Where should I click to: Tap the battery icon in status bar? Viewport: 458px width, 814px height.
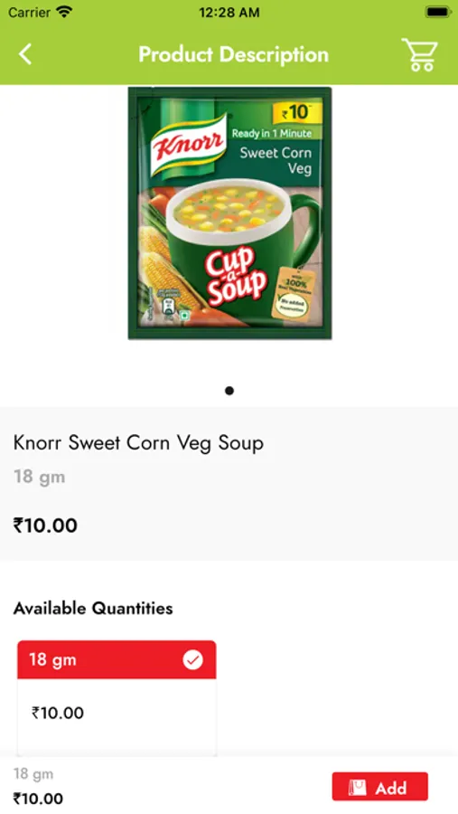[438, 12]
